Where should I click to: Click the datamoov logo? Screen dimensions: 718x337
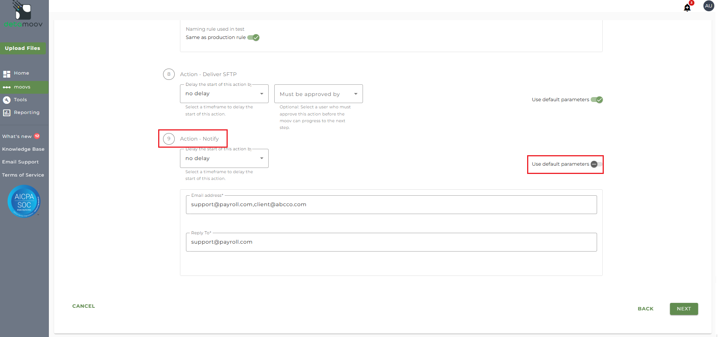[23, 14]
